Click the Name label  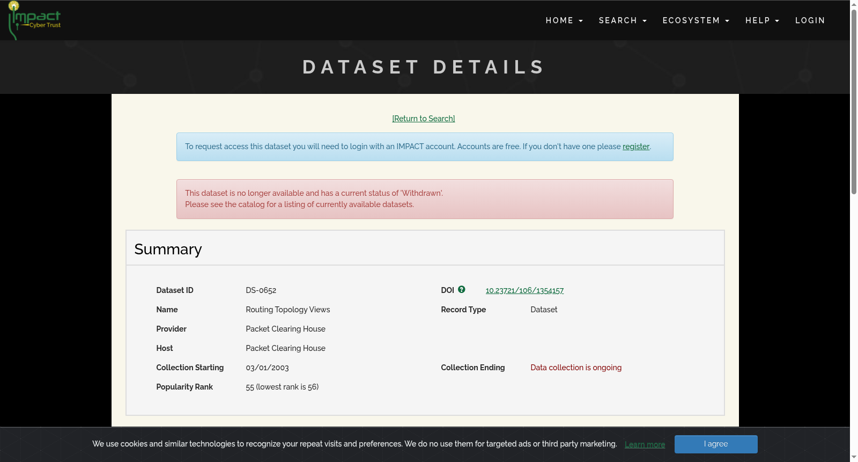167,310
